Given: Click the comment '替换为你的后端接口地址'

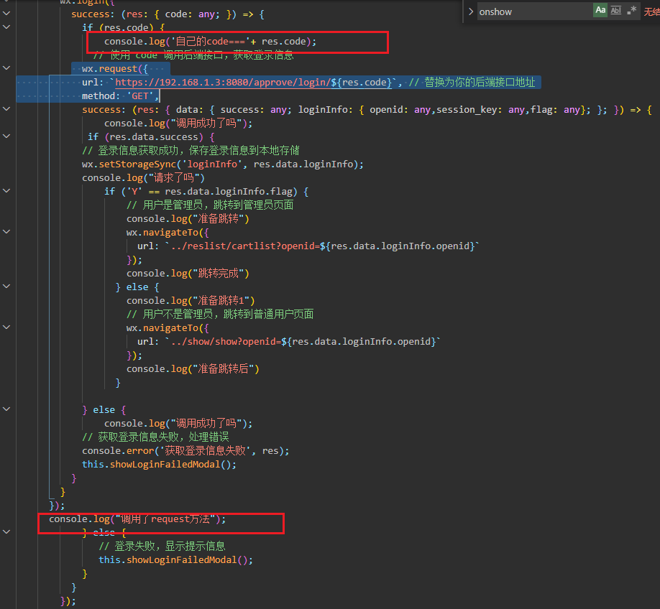Looking at the screenshot, I should tap(472, 83).
